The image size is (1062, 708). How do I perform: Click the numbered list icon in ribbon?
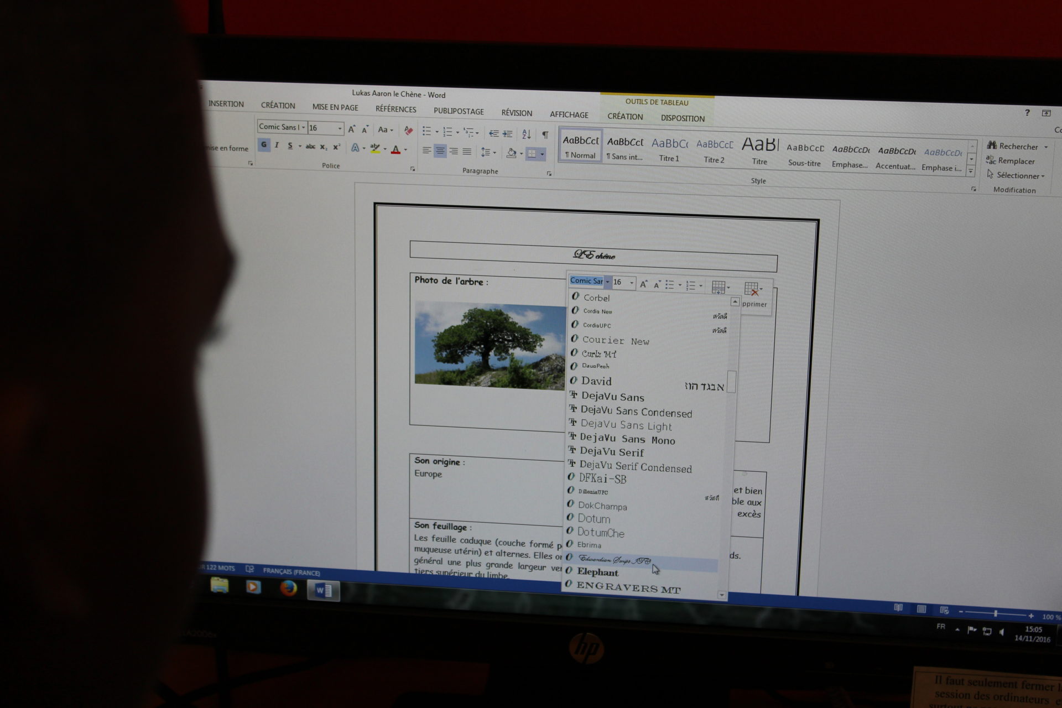click(447, 132)
